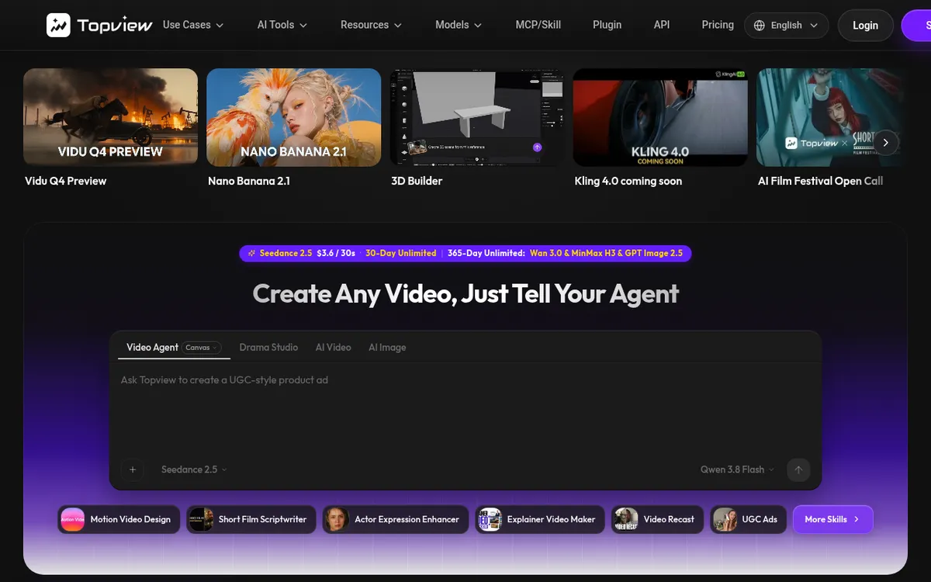This screenshot has height=582, width=931.
Task: Switch to the AI Image tab
Action: (x=387, y=348)
